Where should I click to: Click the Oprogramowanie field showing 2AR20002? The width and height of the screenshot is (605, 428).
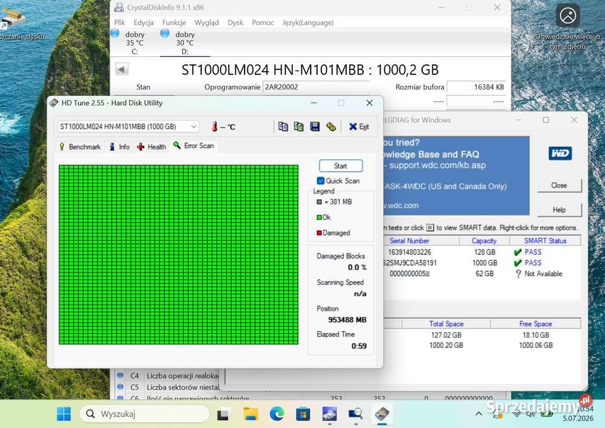316,87
